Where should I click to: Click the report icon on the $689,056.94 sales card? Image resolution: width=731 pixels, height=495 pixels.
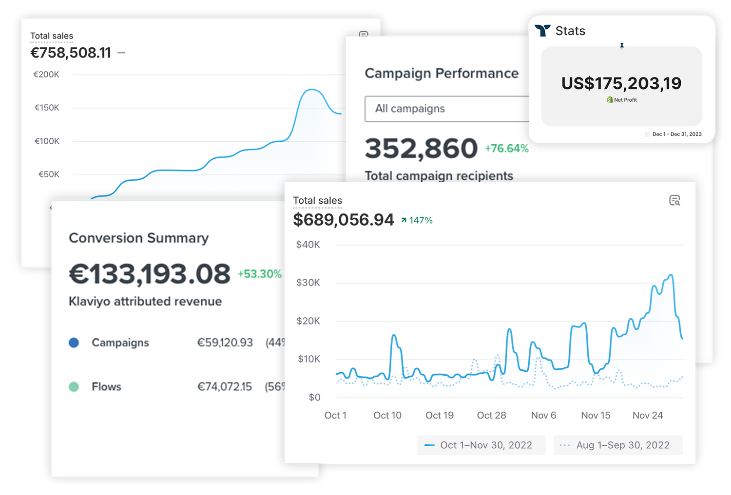(x=674, y=200)
